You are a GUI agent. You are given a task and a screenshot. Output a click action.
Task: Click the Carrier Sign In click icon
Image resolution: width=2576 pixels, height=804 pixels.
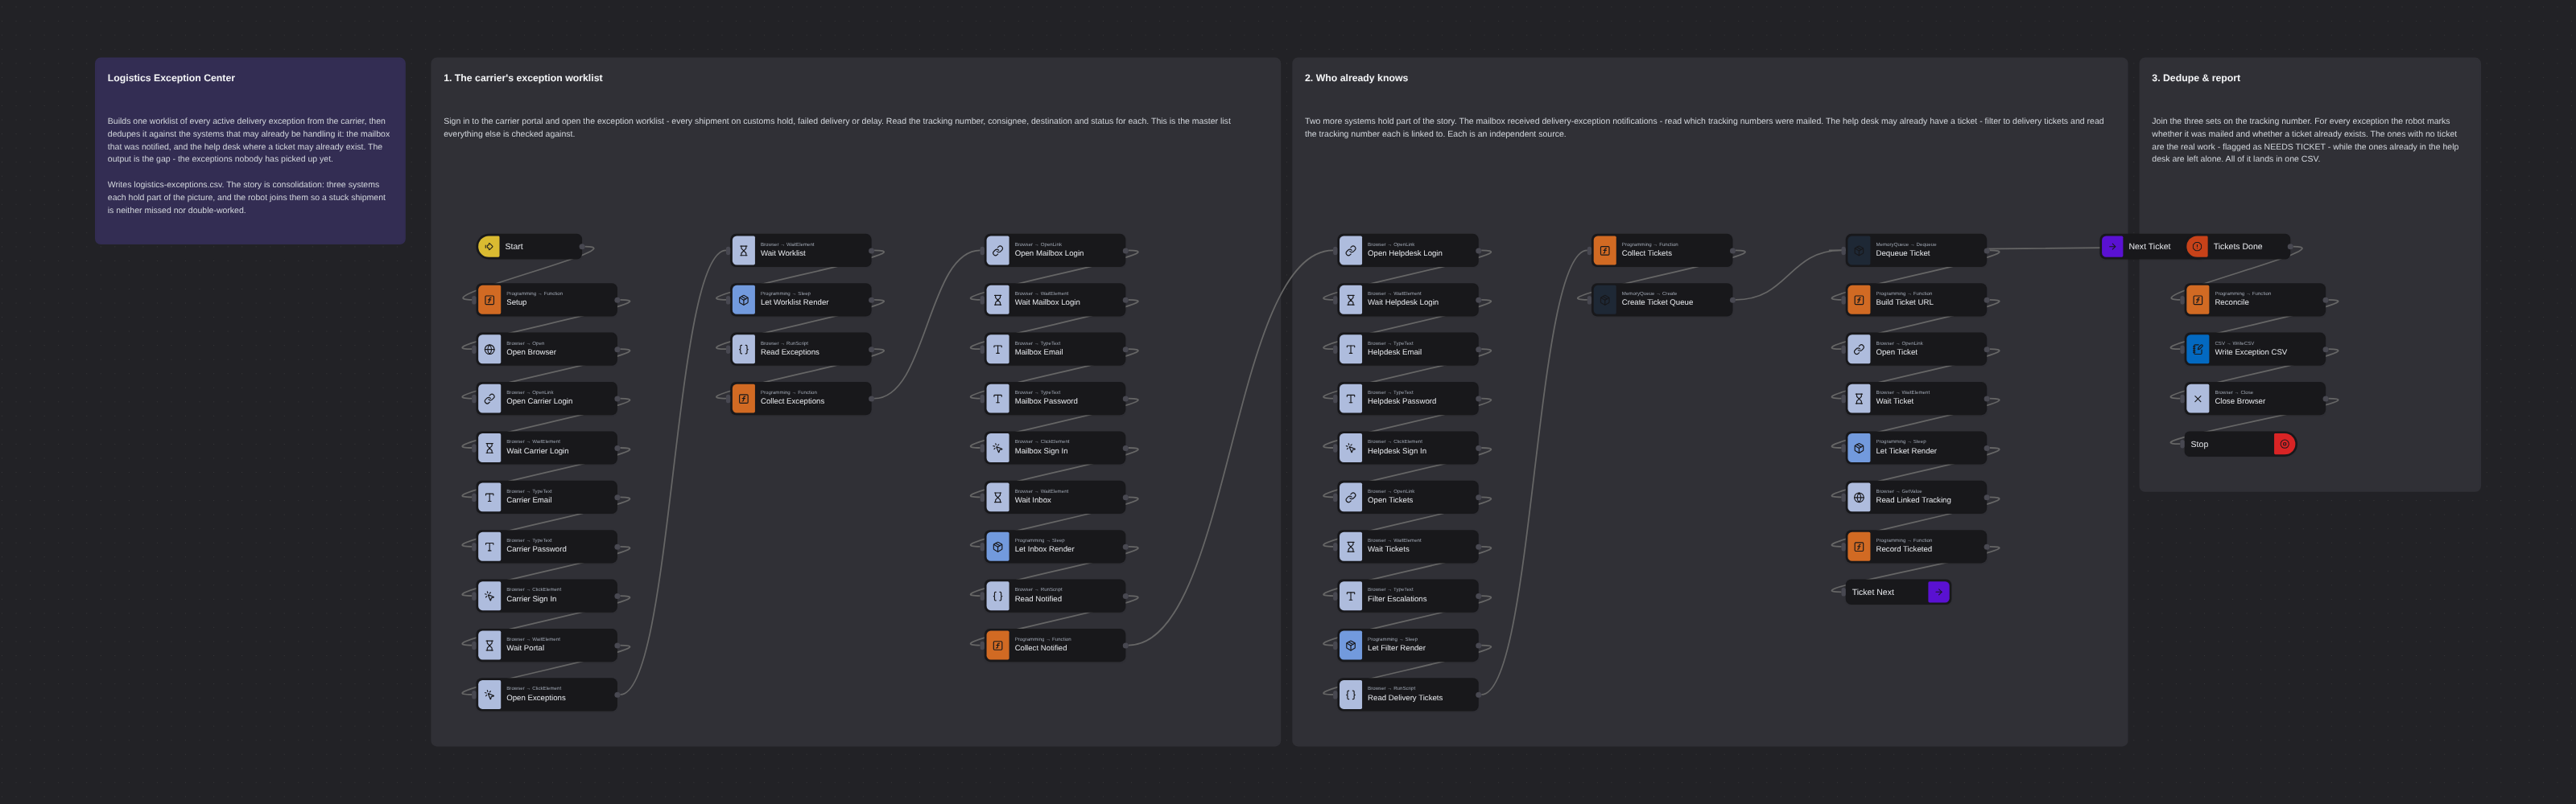click(x=489, y=597)
